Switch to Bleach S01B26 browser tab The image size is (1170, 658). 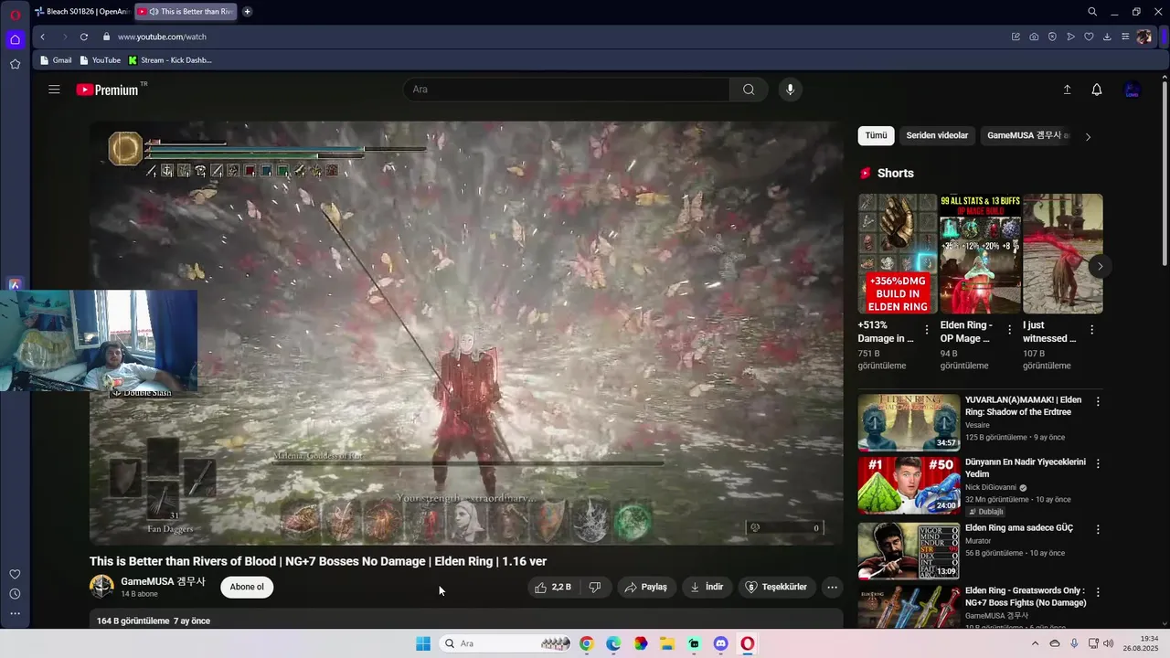pyautogui.click(x=81, y=12)
